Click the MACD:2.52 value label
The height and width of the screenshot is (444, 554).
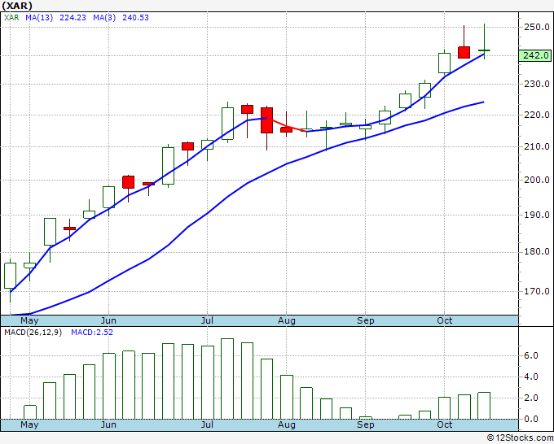pos(92,333)
